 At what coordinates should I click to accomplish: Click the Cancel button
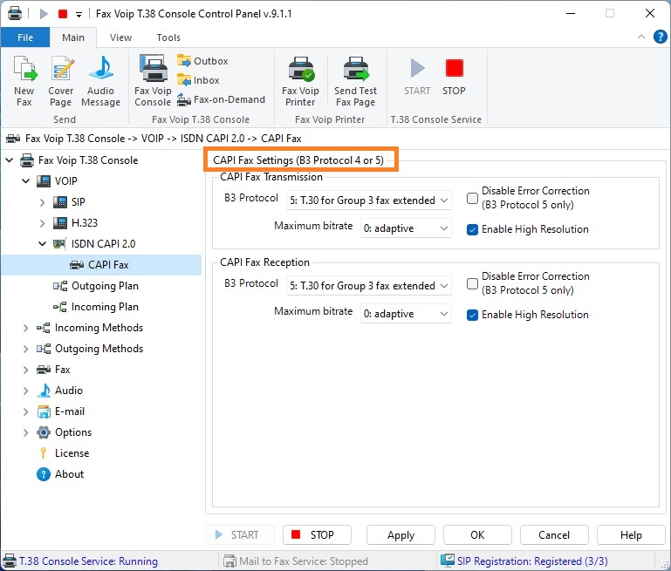pos(554,534)
